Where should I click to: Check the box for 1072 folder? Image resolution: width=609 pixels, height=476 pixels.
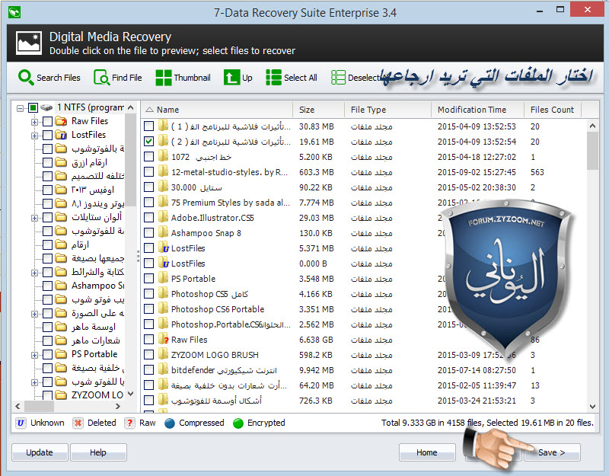pyautogui.click(x=149, y=157)
